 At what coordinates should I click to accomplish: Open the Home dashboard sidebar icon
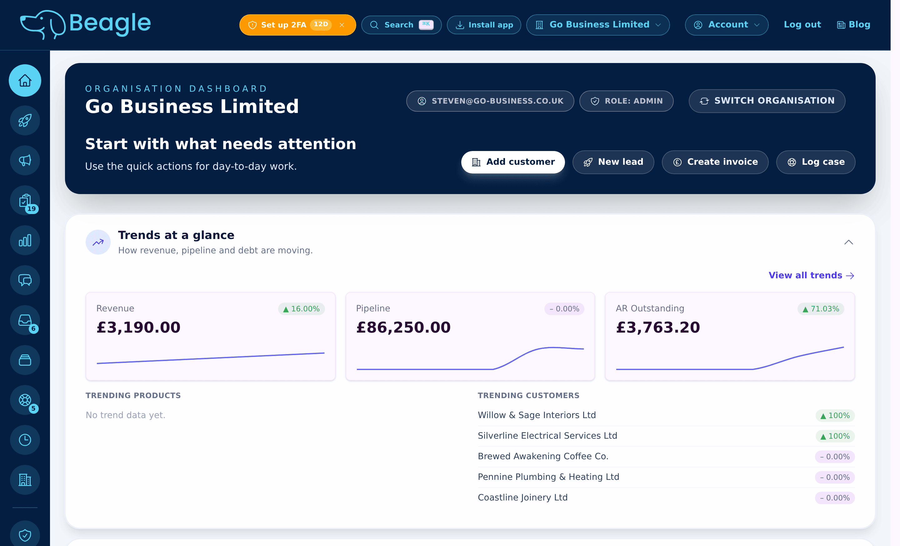25,80
